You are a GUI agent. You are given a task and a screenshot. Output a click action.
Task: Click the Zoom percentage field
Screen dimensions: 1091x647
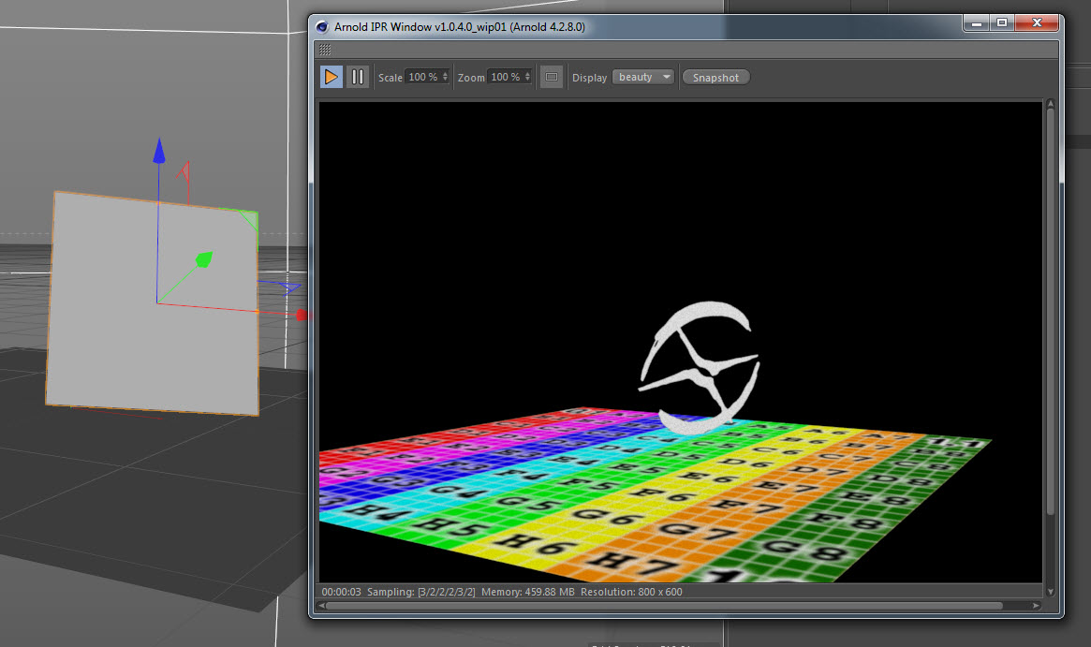505,77
